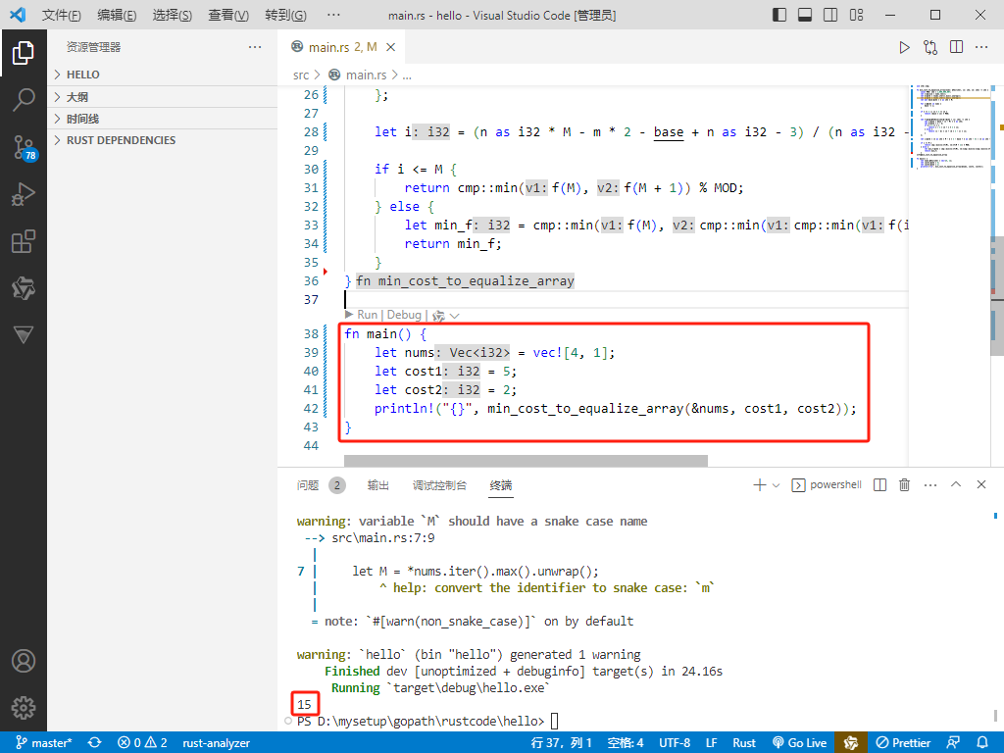
Task: Click Prettier status bar item
Action: click(904, 743)
